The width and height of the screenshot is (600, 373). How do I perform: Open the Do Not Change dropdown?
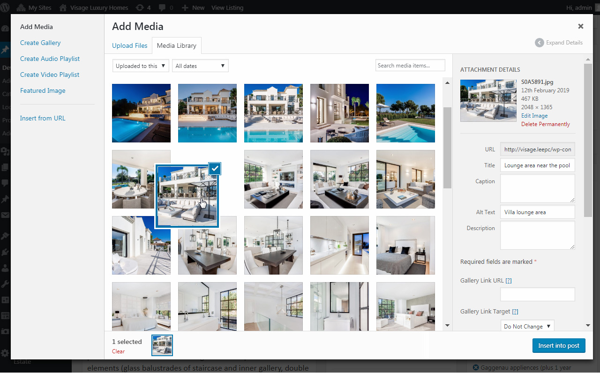point(527,326)
